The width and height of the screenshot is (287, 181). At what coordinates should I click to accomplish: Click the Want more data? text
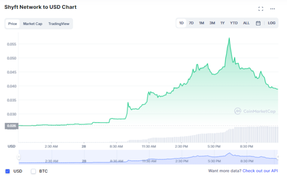pyautogui.click(x=225, y=171)
